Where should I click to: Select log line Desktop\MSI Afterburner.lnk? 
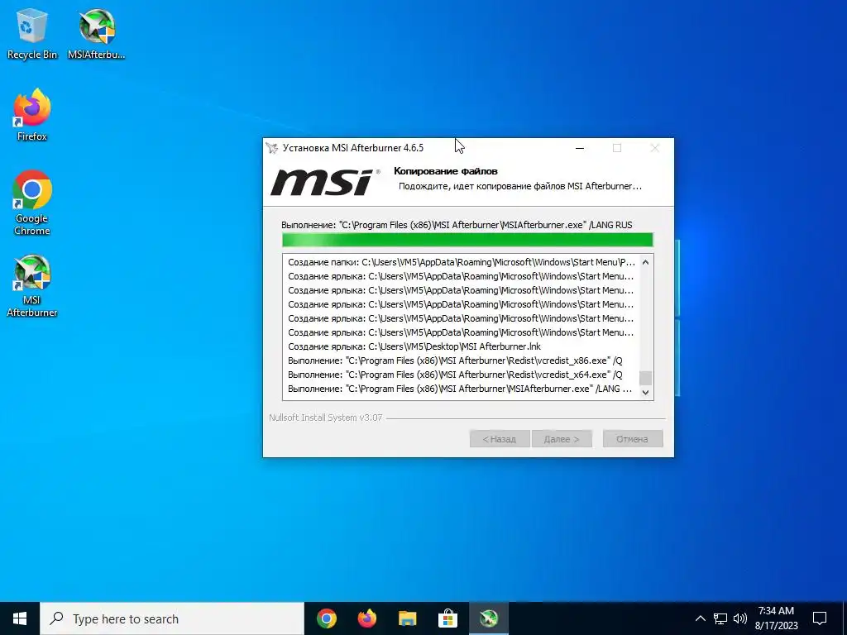coord(414,346)
